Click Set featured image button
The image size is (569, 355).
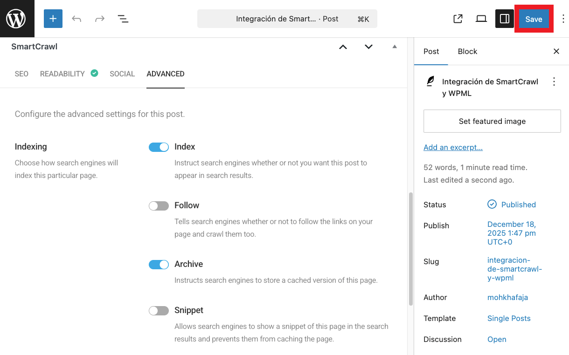coord(492,121)
